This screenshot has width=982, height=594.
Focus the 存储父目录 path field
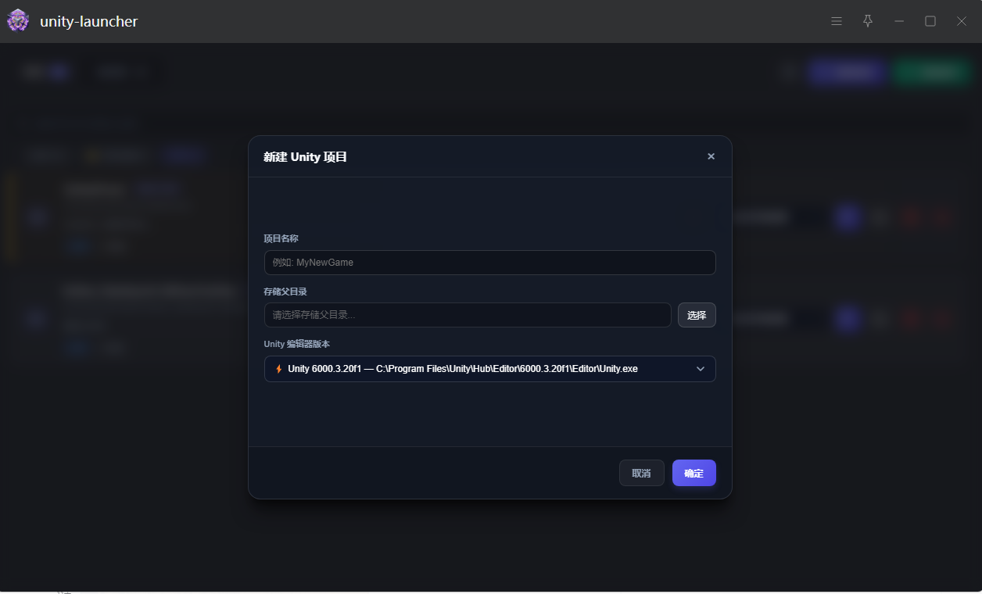(x=468, y=315)
